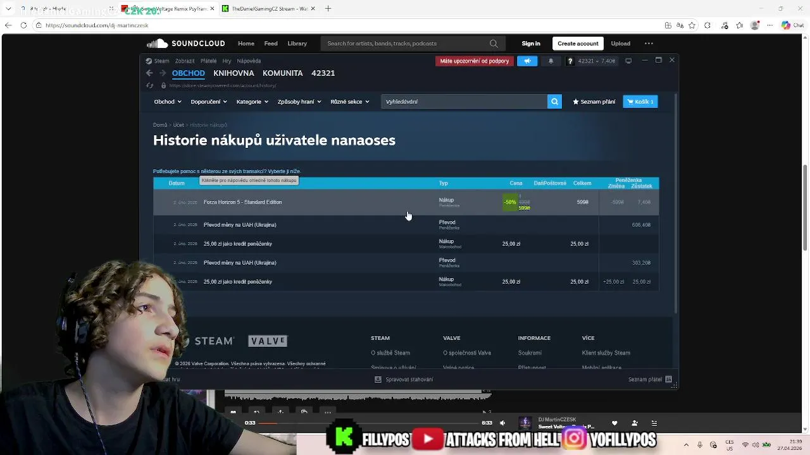Click the SoundCloud logo
This screenshot has height=455, width=810.
pyautogui.click(x=186, y=44)
